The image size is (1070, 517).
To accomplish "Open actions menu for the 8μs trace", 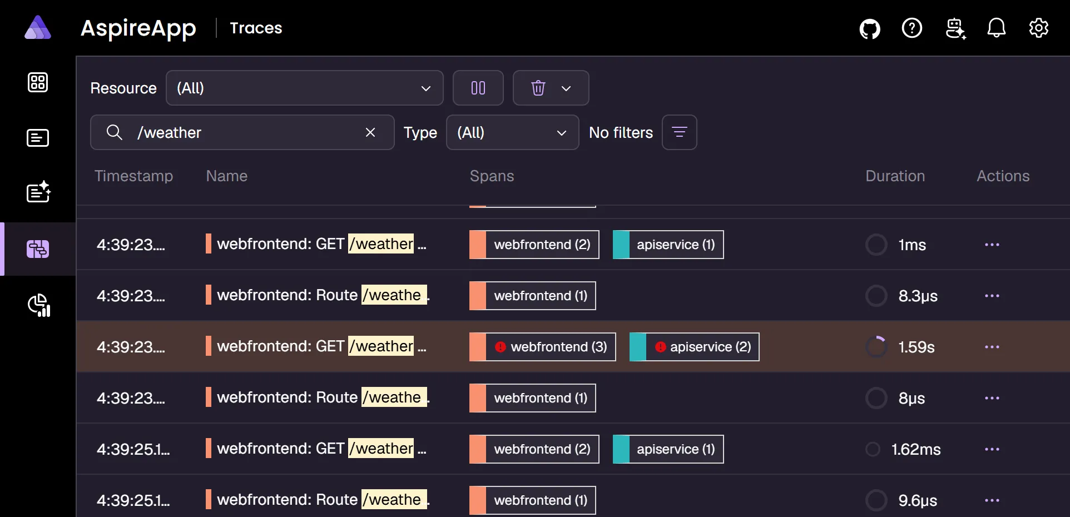I will 992,398.
